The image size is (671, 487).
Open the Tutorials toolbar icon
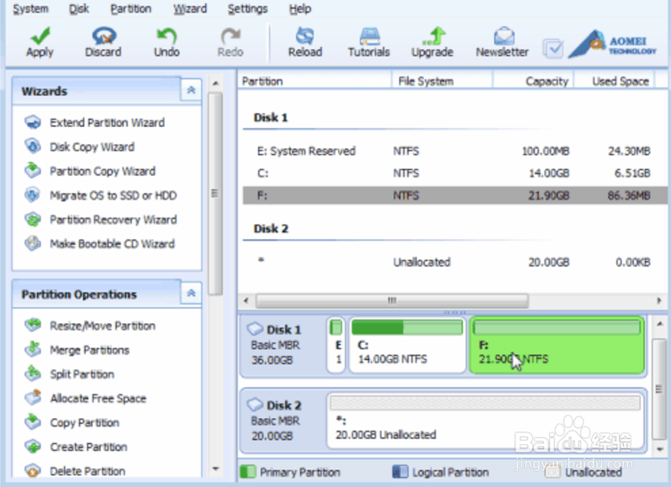point(369,36)
